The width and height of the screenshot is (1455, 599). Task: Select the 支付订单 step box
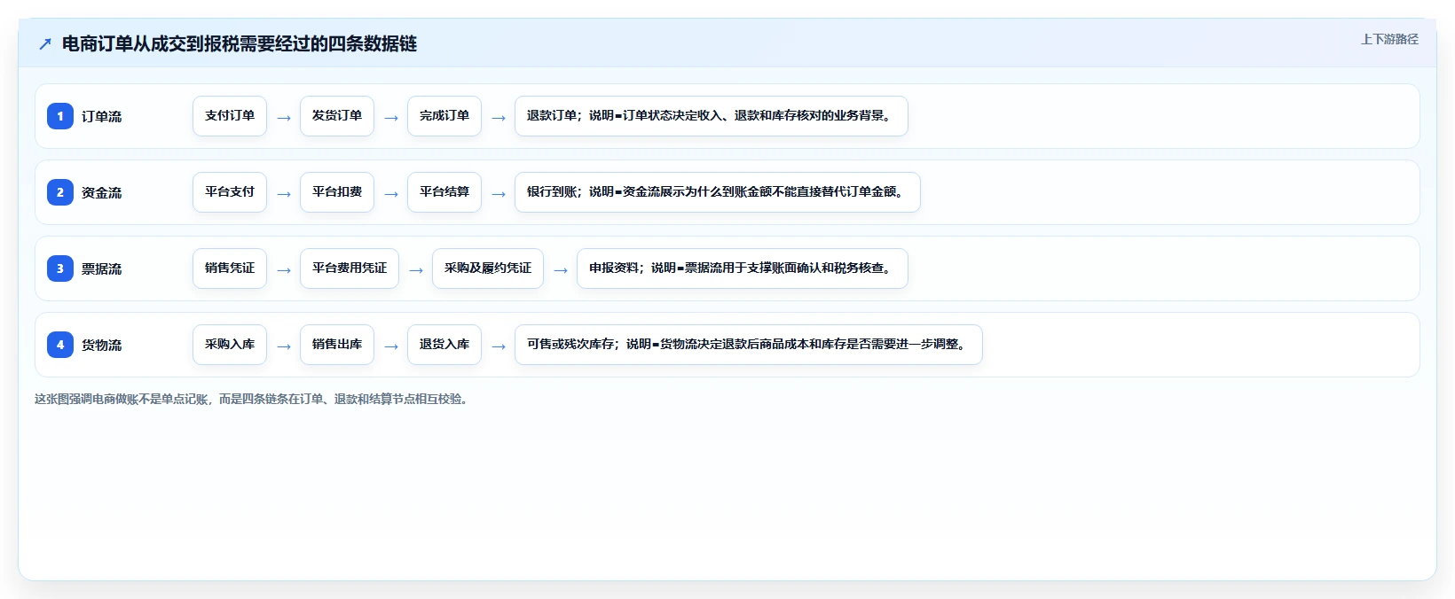[230, 116]
